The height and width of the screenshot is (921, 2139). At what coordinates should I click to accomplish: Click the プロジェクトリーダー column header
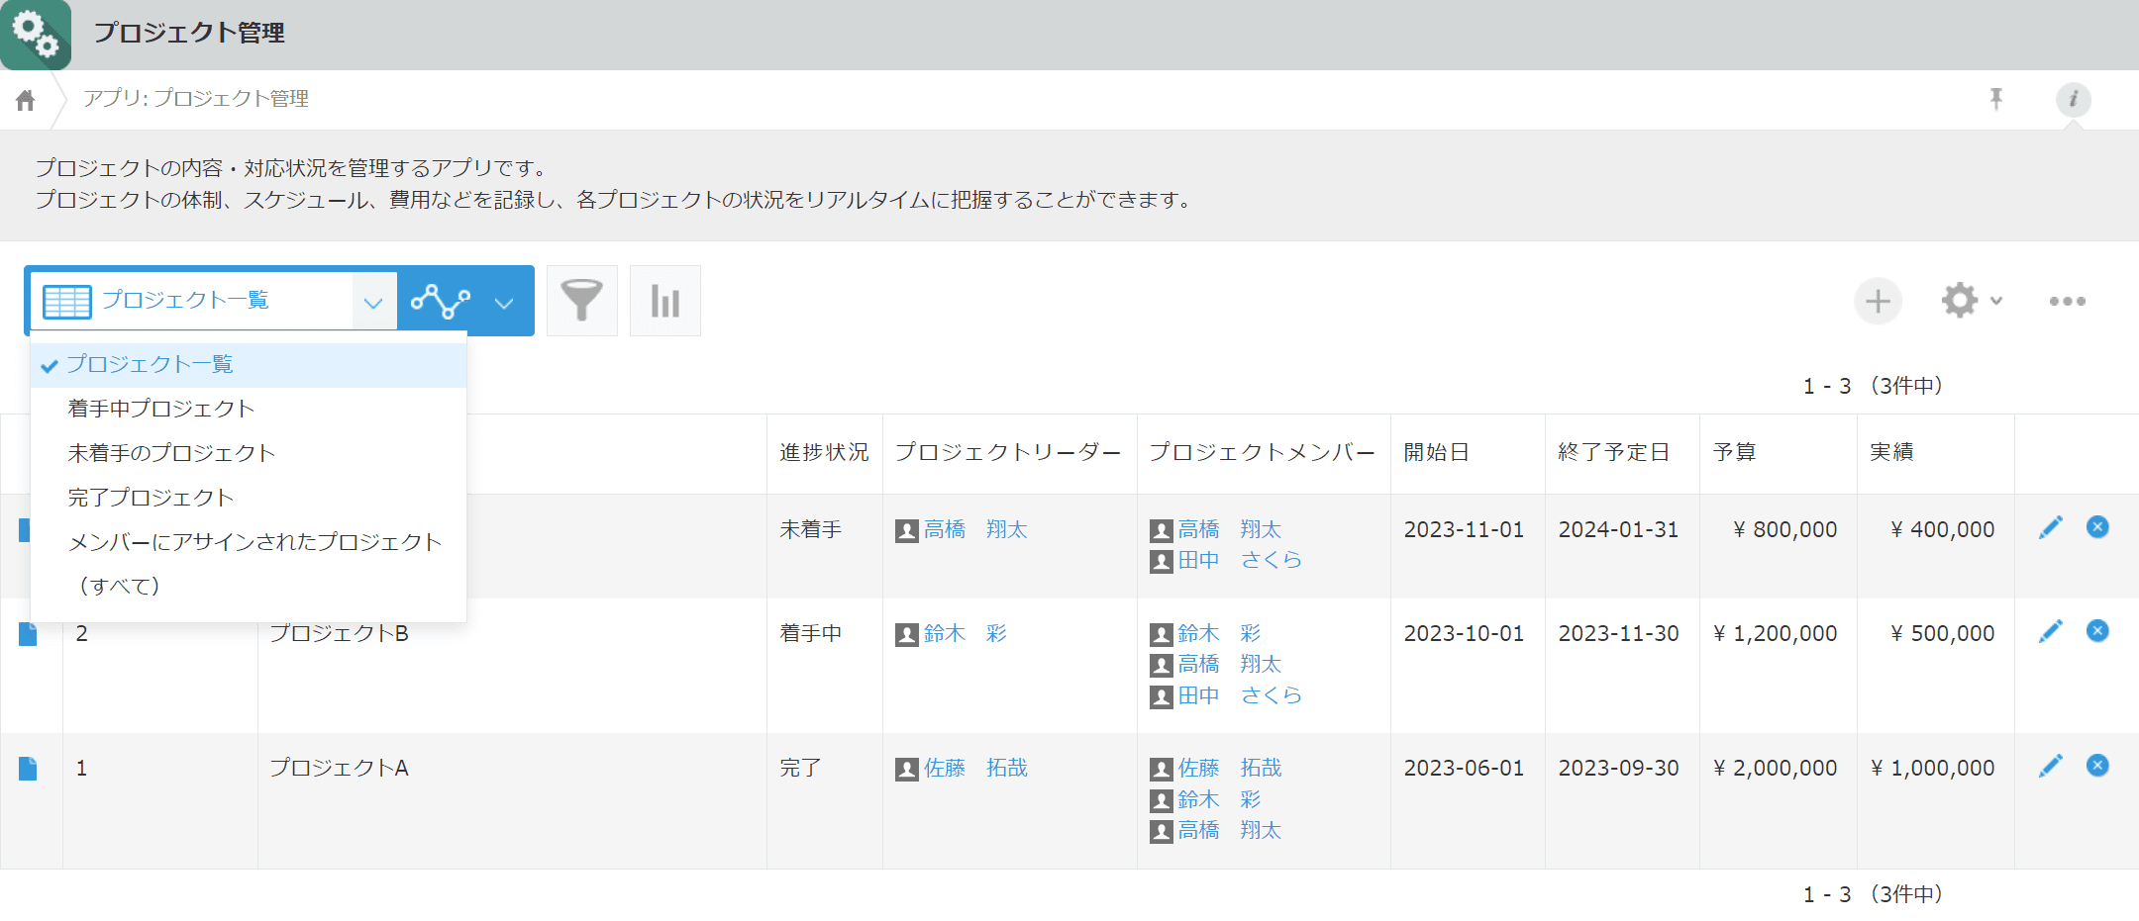pos(1008,453)
